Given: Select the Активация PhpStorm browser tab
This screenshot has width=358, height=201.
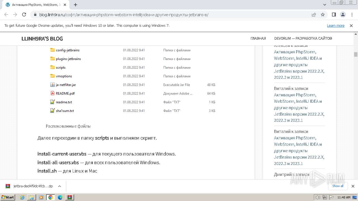Looking at the screenshot, I should pos(36,5).
